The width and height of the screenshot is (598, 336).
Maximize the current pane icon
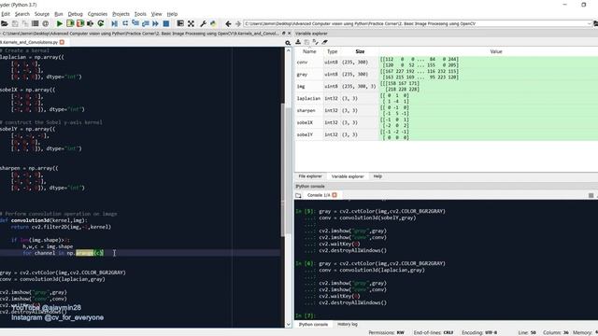pyautogui.click(x=180, y=23)
